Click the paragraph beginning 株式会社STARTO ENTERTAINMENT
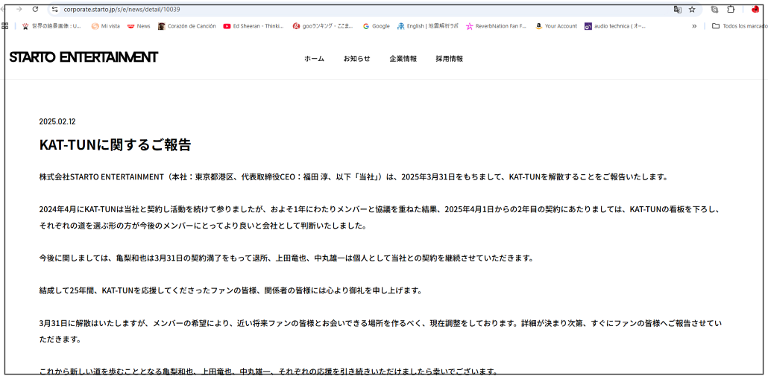This screenshot has height=379, width=768. pos(353,177)
